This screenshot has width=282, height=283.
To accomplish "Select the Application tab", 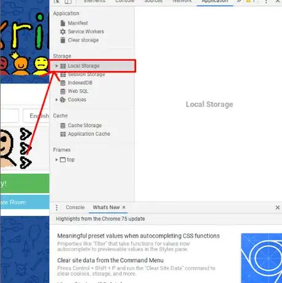I will tap(215, 2).
